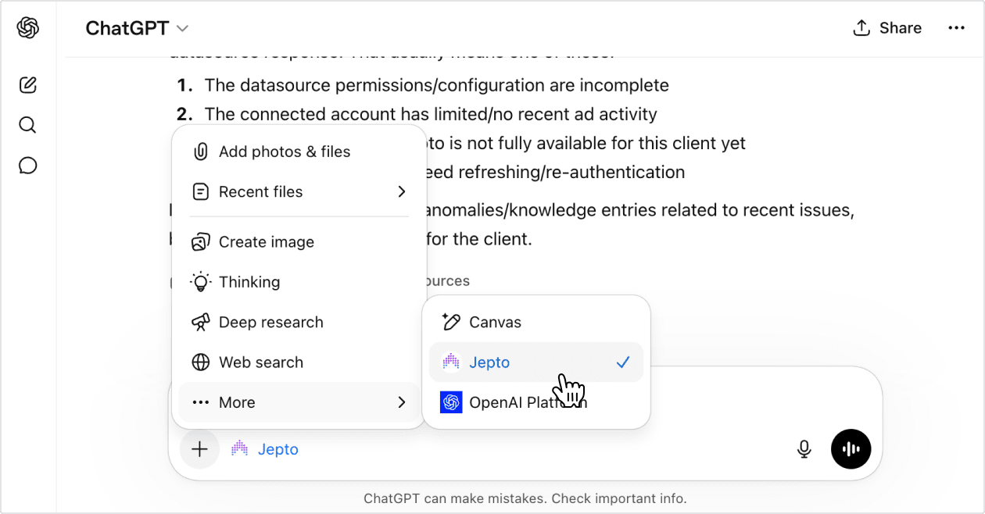985x514 pixels.
Task: Expand the More submenu chevron
Action: click(402, 402)
